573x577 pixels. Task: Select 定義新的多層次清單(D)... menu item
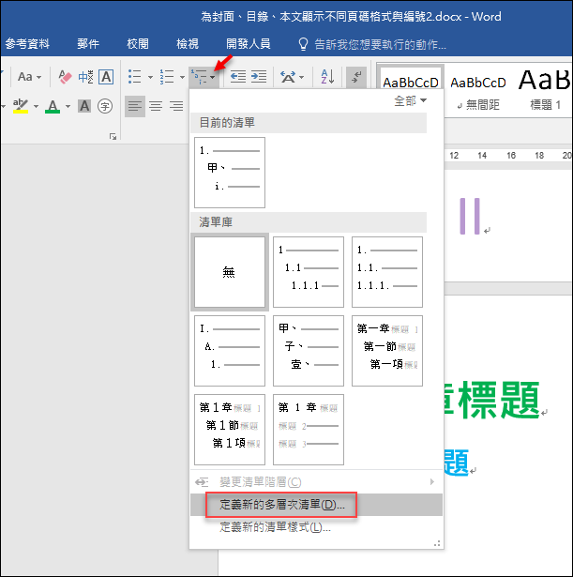pyautogui.click(x=316, y=505)
